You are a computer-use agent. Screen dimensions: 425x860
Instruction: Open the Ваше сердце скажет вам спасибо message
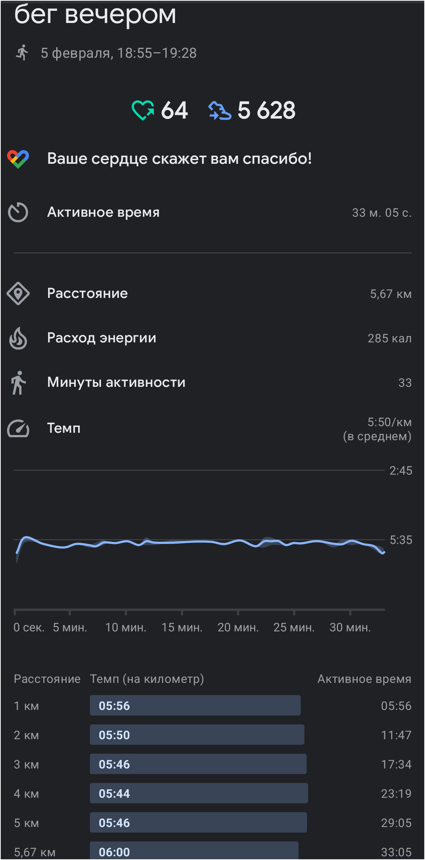pos(179,159)
